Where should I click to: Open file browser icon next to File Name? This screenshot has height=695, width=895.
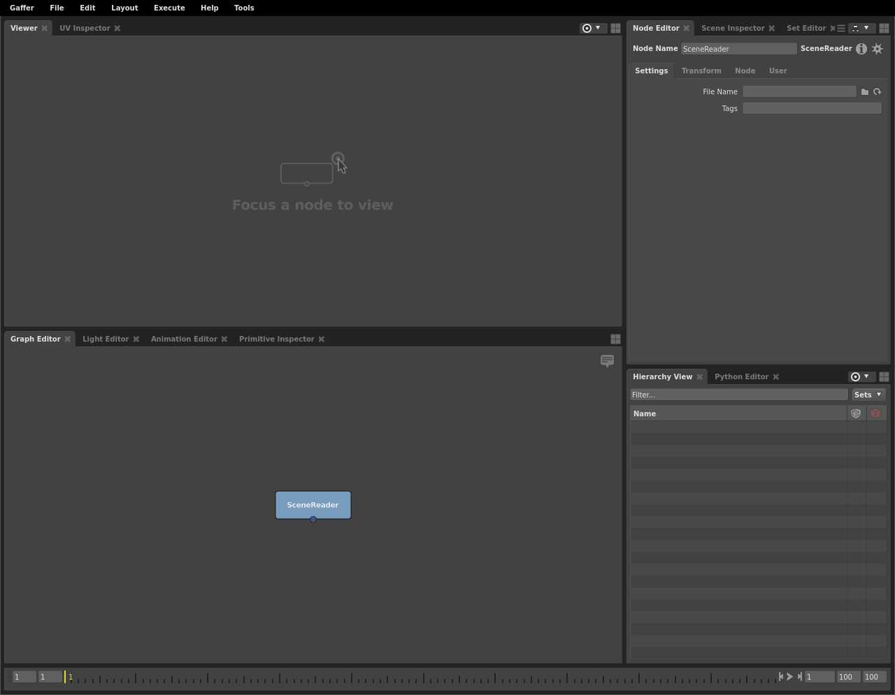865,92
